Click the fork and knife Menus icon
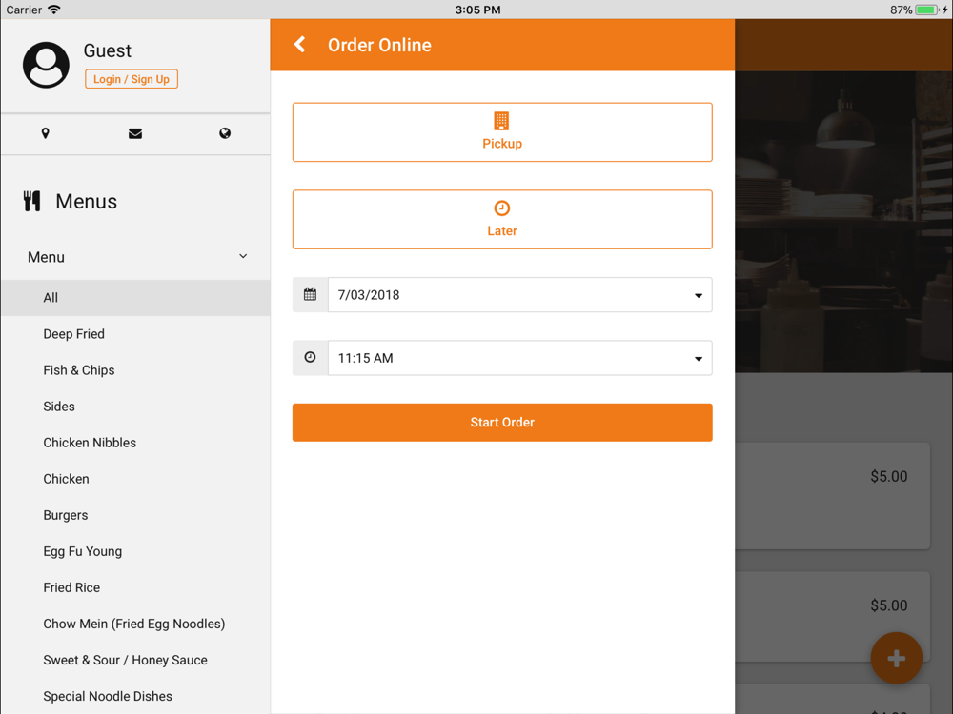The height and width of the screenshot is (714, 953). [x=32, y=201]
